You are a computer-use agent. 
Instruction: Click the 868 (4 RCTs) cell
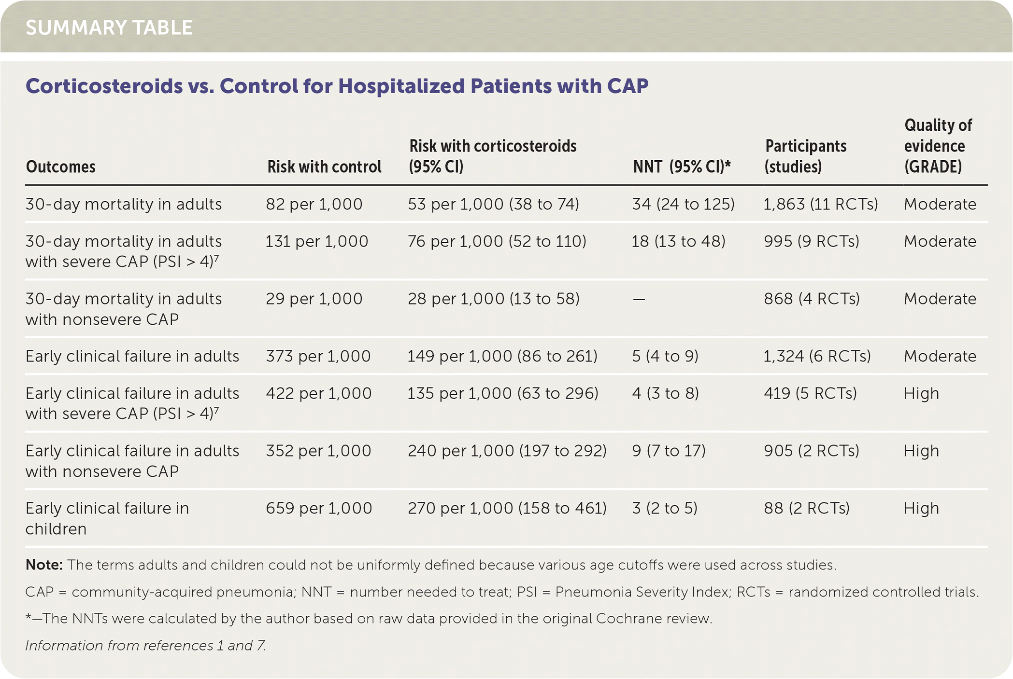[x=812, y=299]
